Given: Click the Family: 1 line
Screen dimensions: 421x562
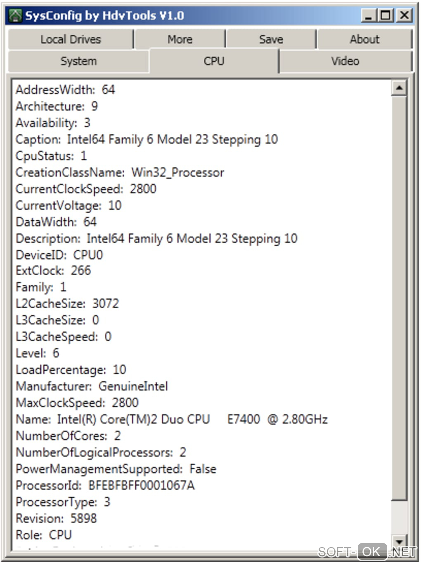Looking at the screenshot, I should (41, 287).
